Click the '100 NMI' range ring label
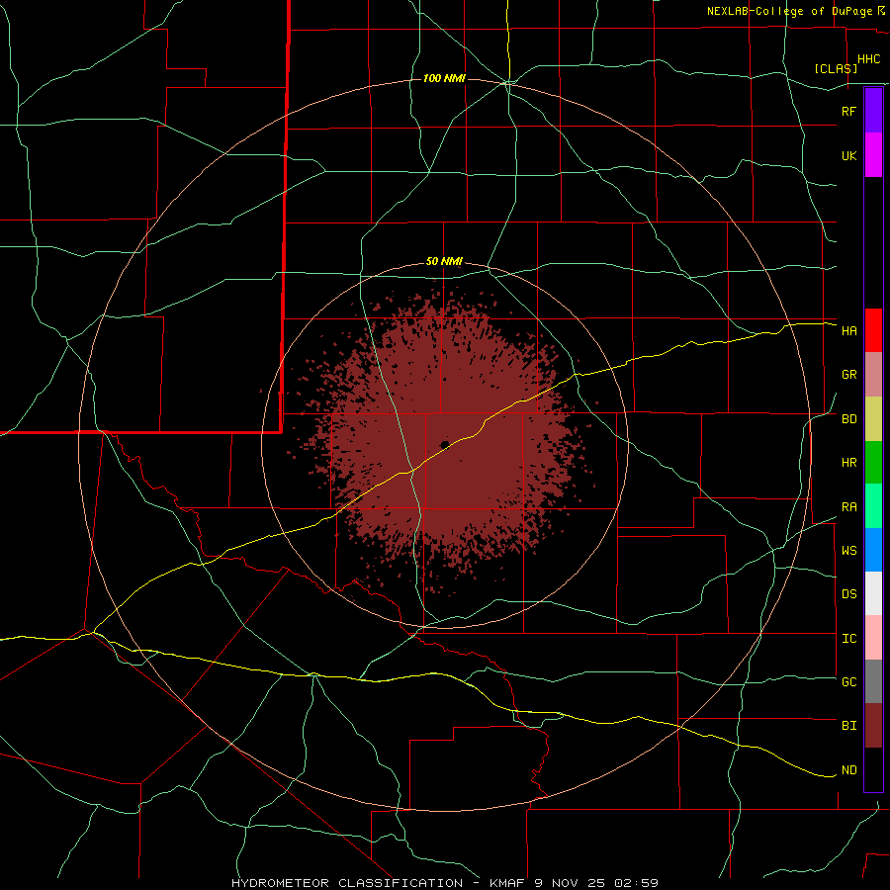Viewport: 890px width, 890px height. point(444,78)
